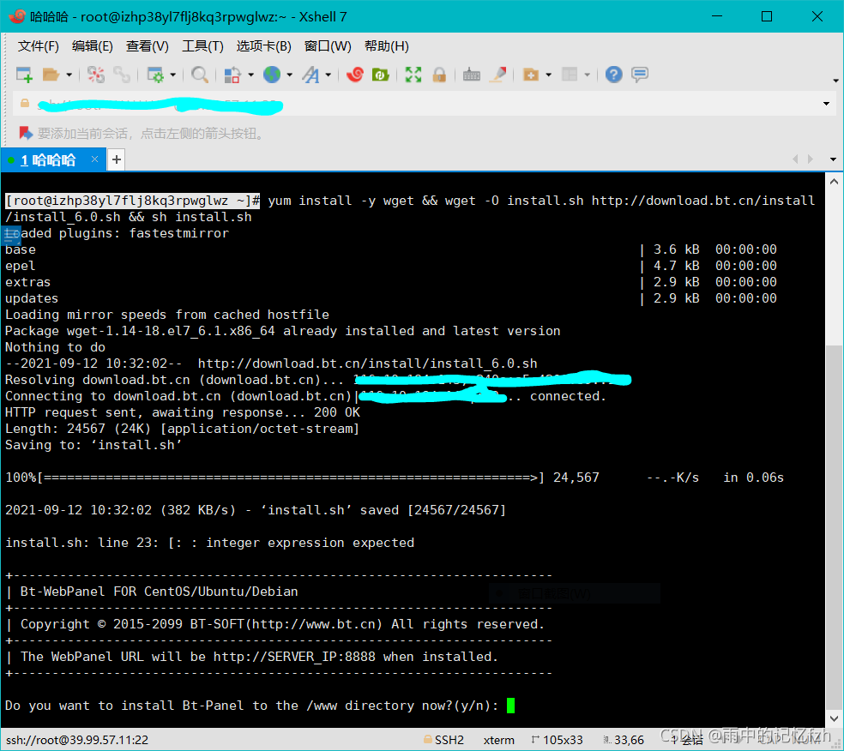Click the layout panes icon

570,75
